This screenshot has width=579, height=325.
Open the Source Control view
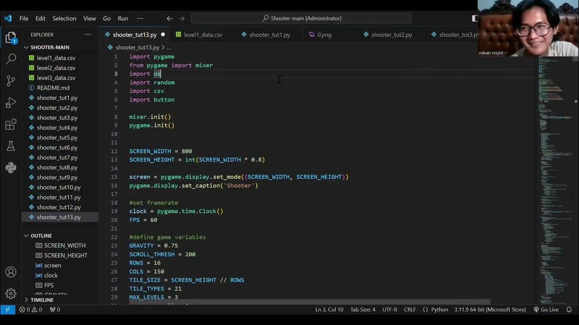(x=11, y=81)
